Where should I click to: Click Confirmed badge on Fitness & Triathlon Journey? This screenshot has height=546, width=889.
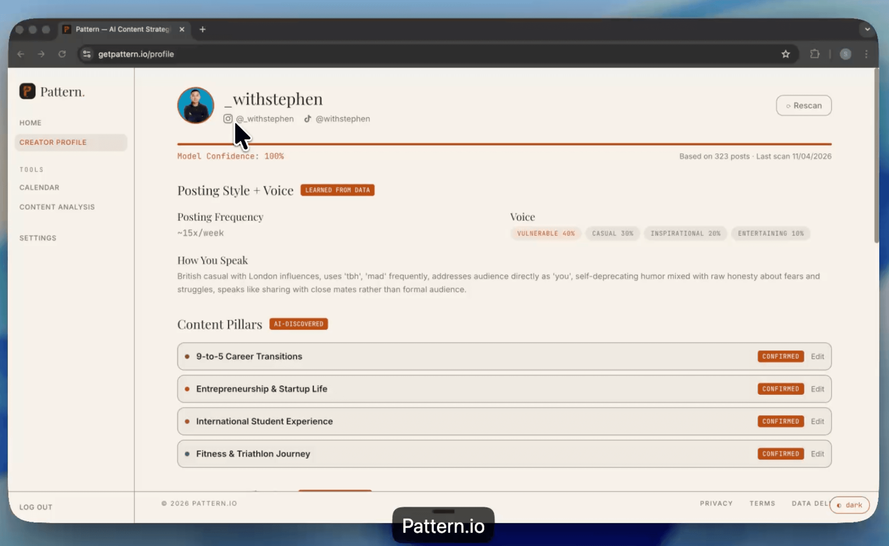point(781,454)
